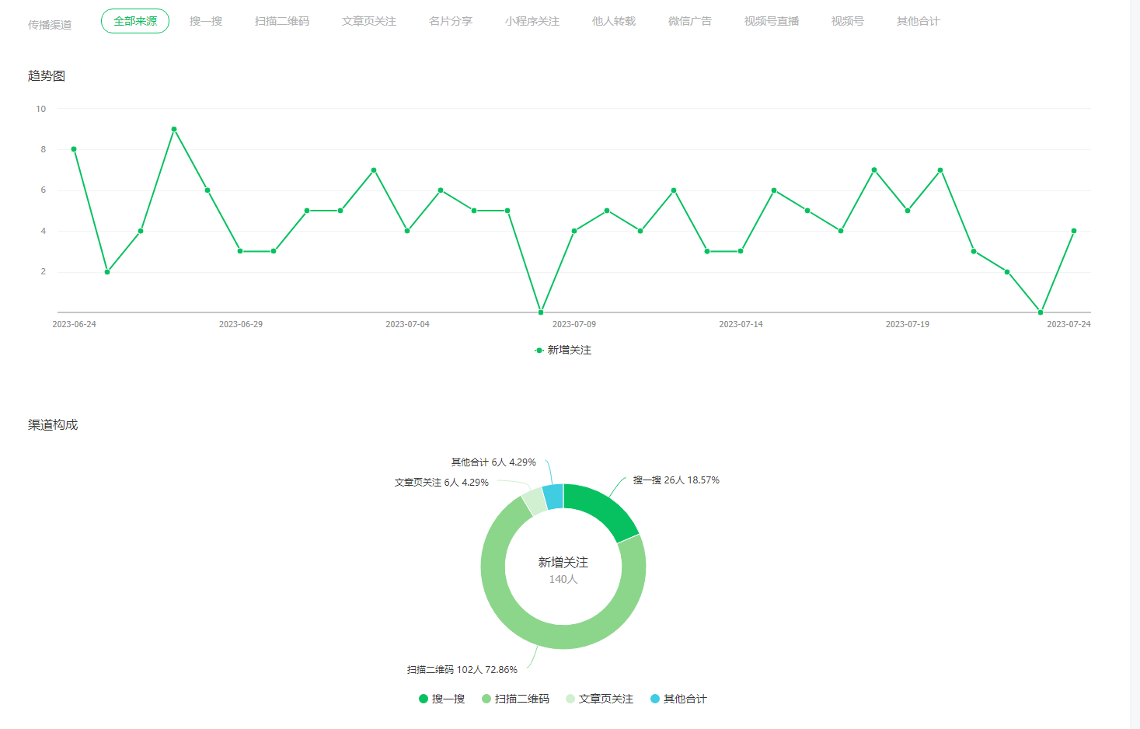Click the 他人转载 tab
Viewport: 1140px width, 729px height.
point(614,21)
